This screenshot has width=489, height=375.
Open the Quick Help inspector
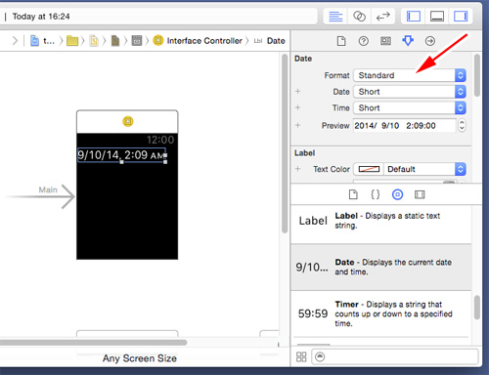tap(364, 41)
